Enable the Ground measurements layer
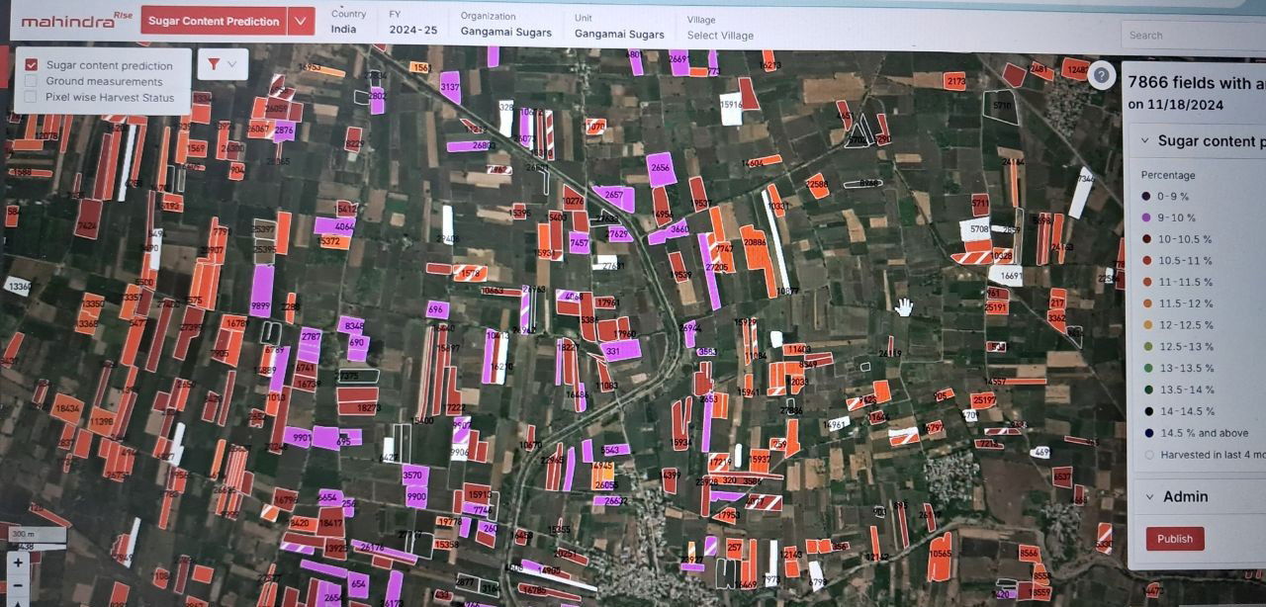Image resolution: width=1266 pixels, height=607 pixels. tap(32, 81)
